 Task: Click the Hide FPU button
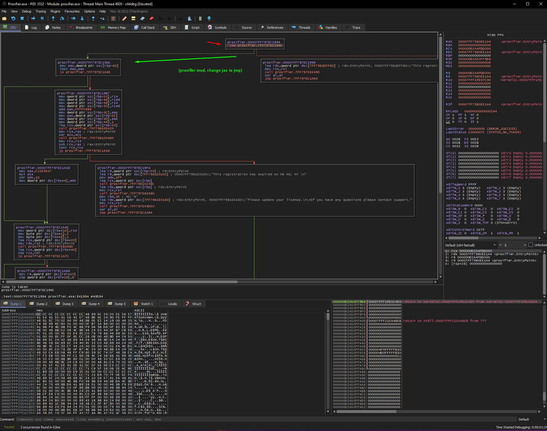495,35
